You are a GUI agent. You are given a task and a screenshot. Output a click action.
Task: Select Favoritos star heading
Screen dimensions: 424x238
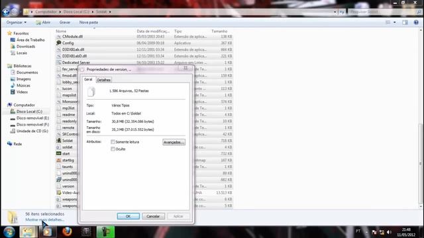pyautogui.click(x=21, y=34)
